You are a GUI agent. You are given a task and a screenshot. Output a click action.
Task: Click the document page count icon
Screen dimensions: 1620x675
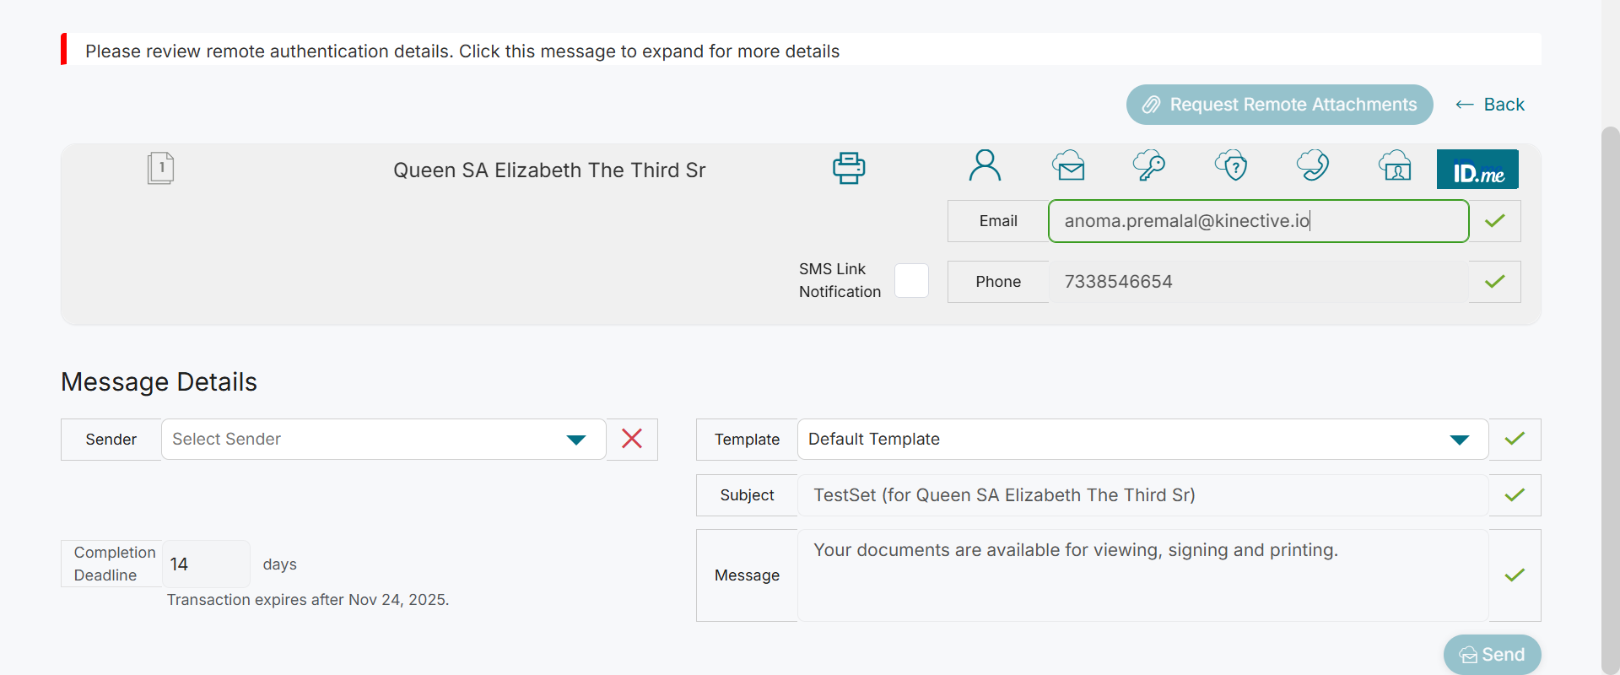pyautogui.click(x=160, y=168)
